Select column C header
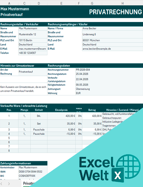The image size is (143, 187). click(24, 3)
